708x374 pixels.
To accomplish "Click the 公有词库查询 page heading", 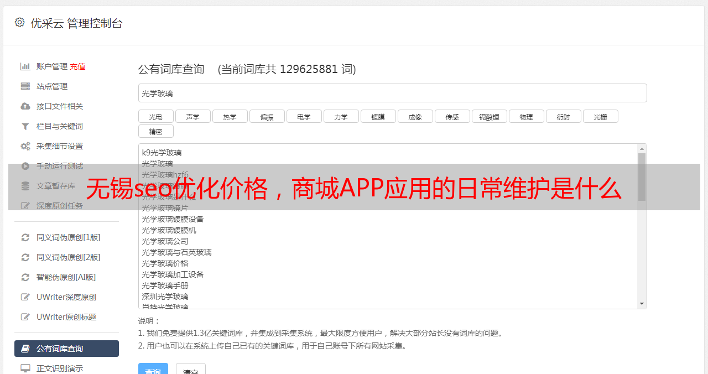I will 171,69.
